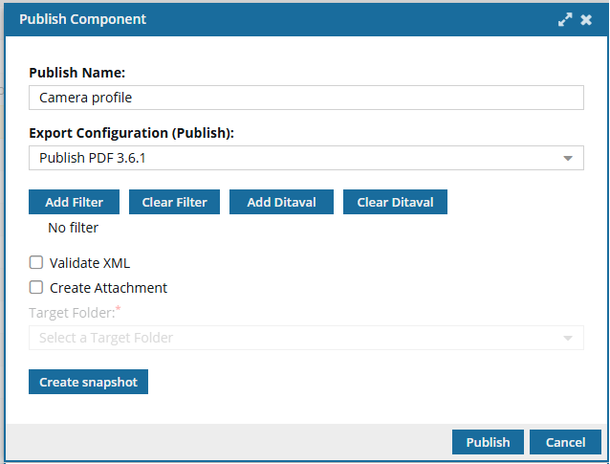610x464 pixels.
Task: Click the Create Attachment label text
Action: pyautogui.click(x=108, y=287)
